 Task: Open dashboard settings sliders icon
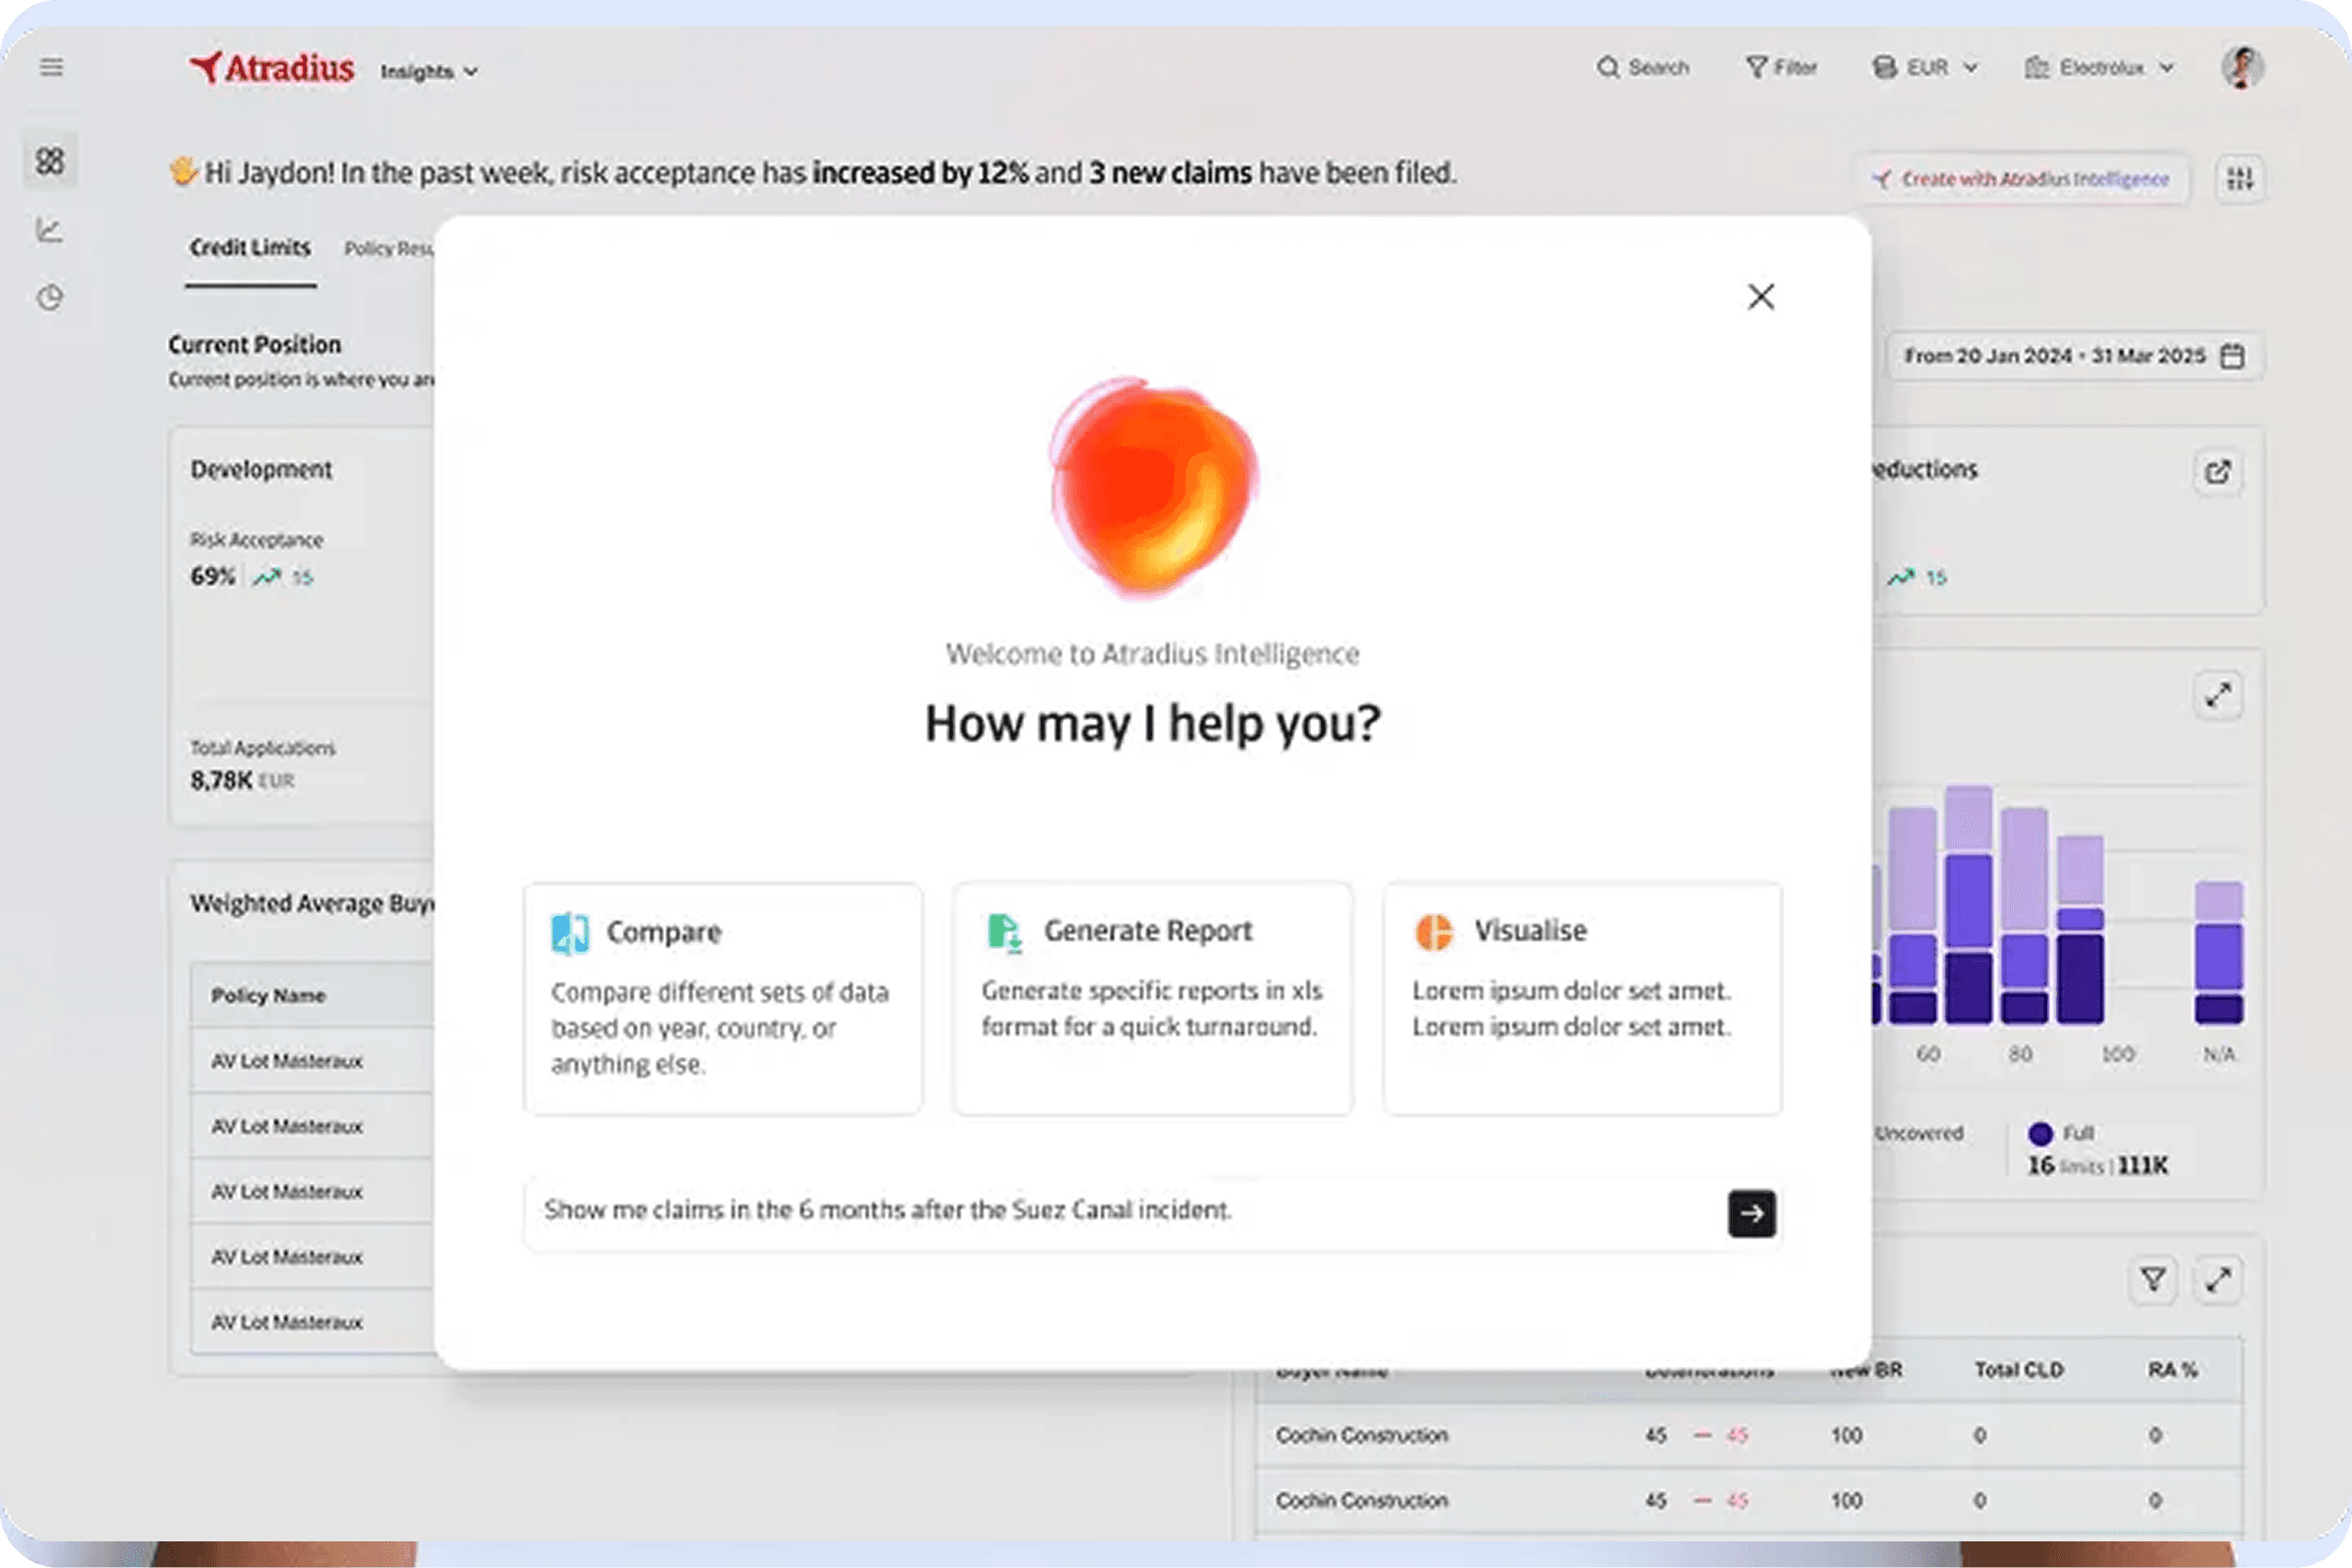coord(2239,179)
